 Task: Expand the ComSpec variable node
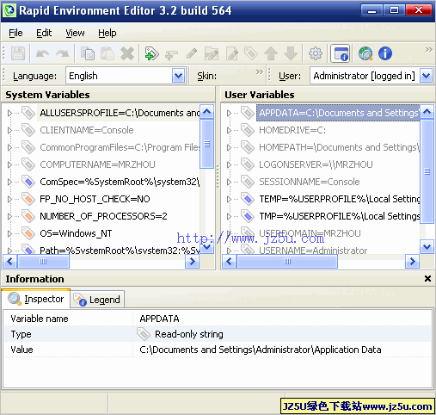pyautogui.click(x=9, y=182)
